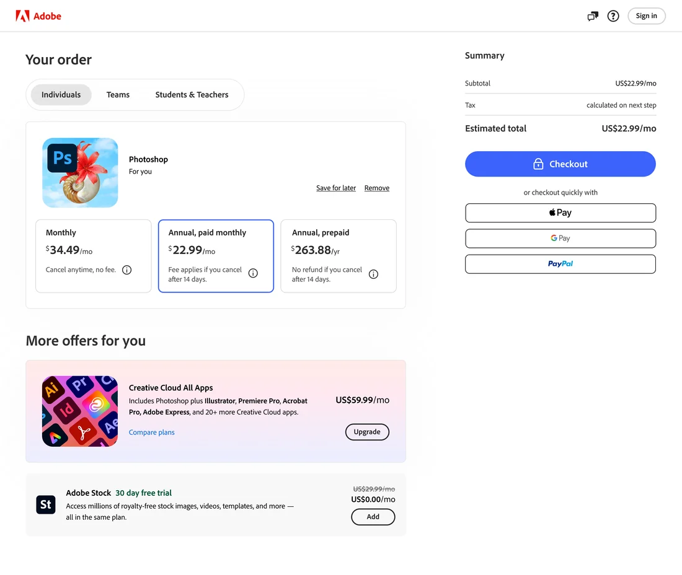Proceed with the blue Checkout button
682x575 pixels.
pos(560,164)
